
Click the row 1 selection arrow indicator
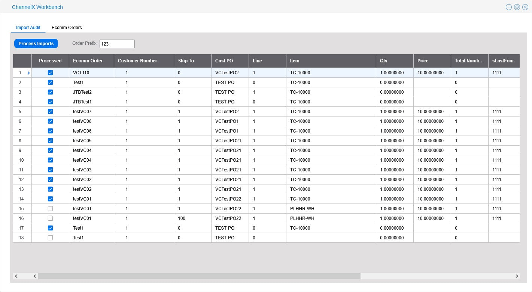(x=29, y=73)
